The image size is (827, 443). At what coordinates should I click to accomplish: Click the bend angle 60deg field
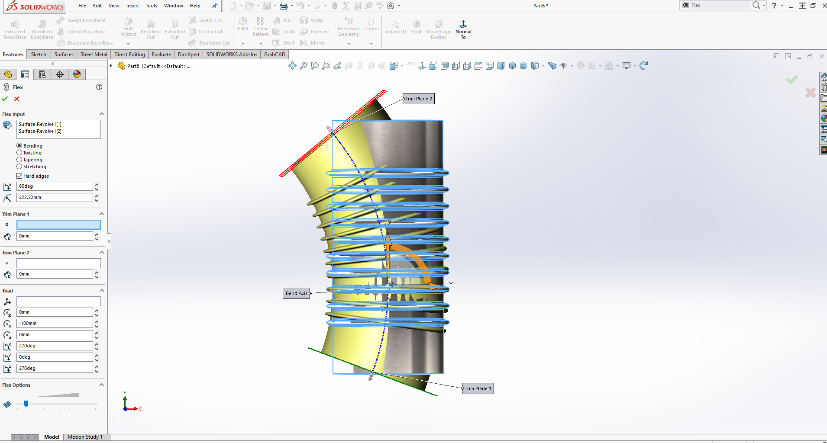(55, 186)
